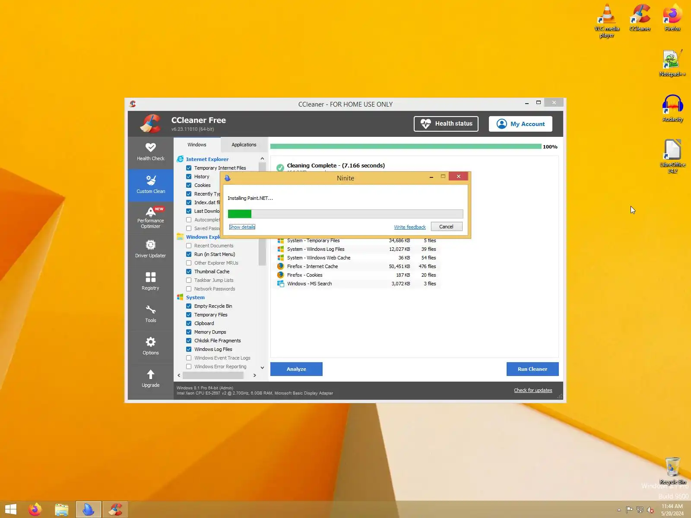Uncheck Run (in Start Menu)
The image size is (691, 518).
pos(189,254)
